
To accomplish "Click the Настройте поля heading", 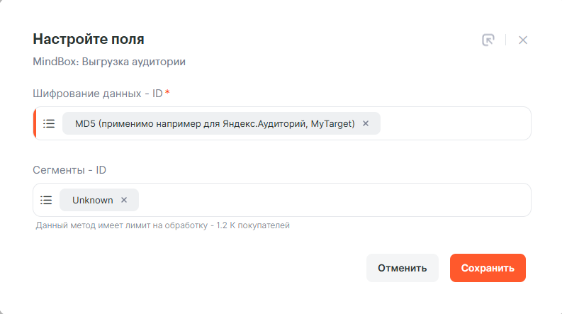I will click(89, 39).
